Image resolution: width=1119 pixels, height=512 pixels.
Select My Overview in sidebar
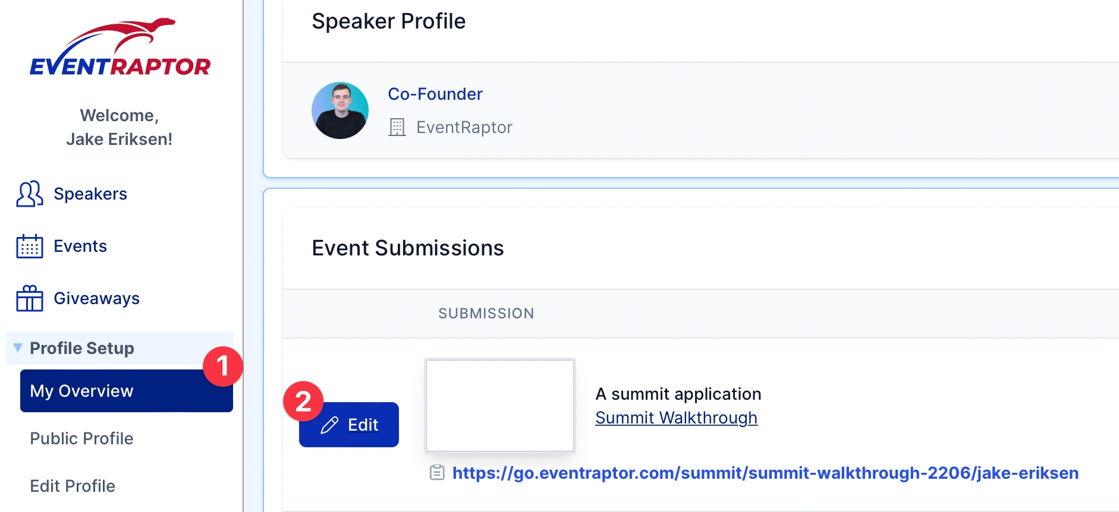(82, 391)
